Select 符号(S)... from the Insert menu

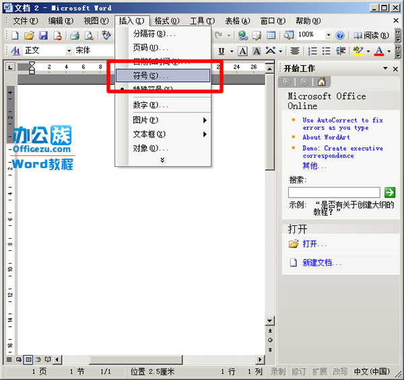point(163,75)
